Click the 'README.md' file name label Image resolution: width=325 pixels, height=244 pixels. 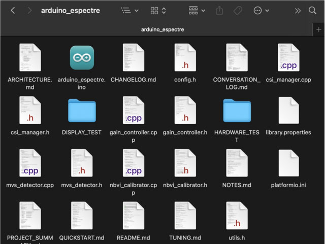133,238
